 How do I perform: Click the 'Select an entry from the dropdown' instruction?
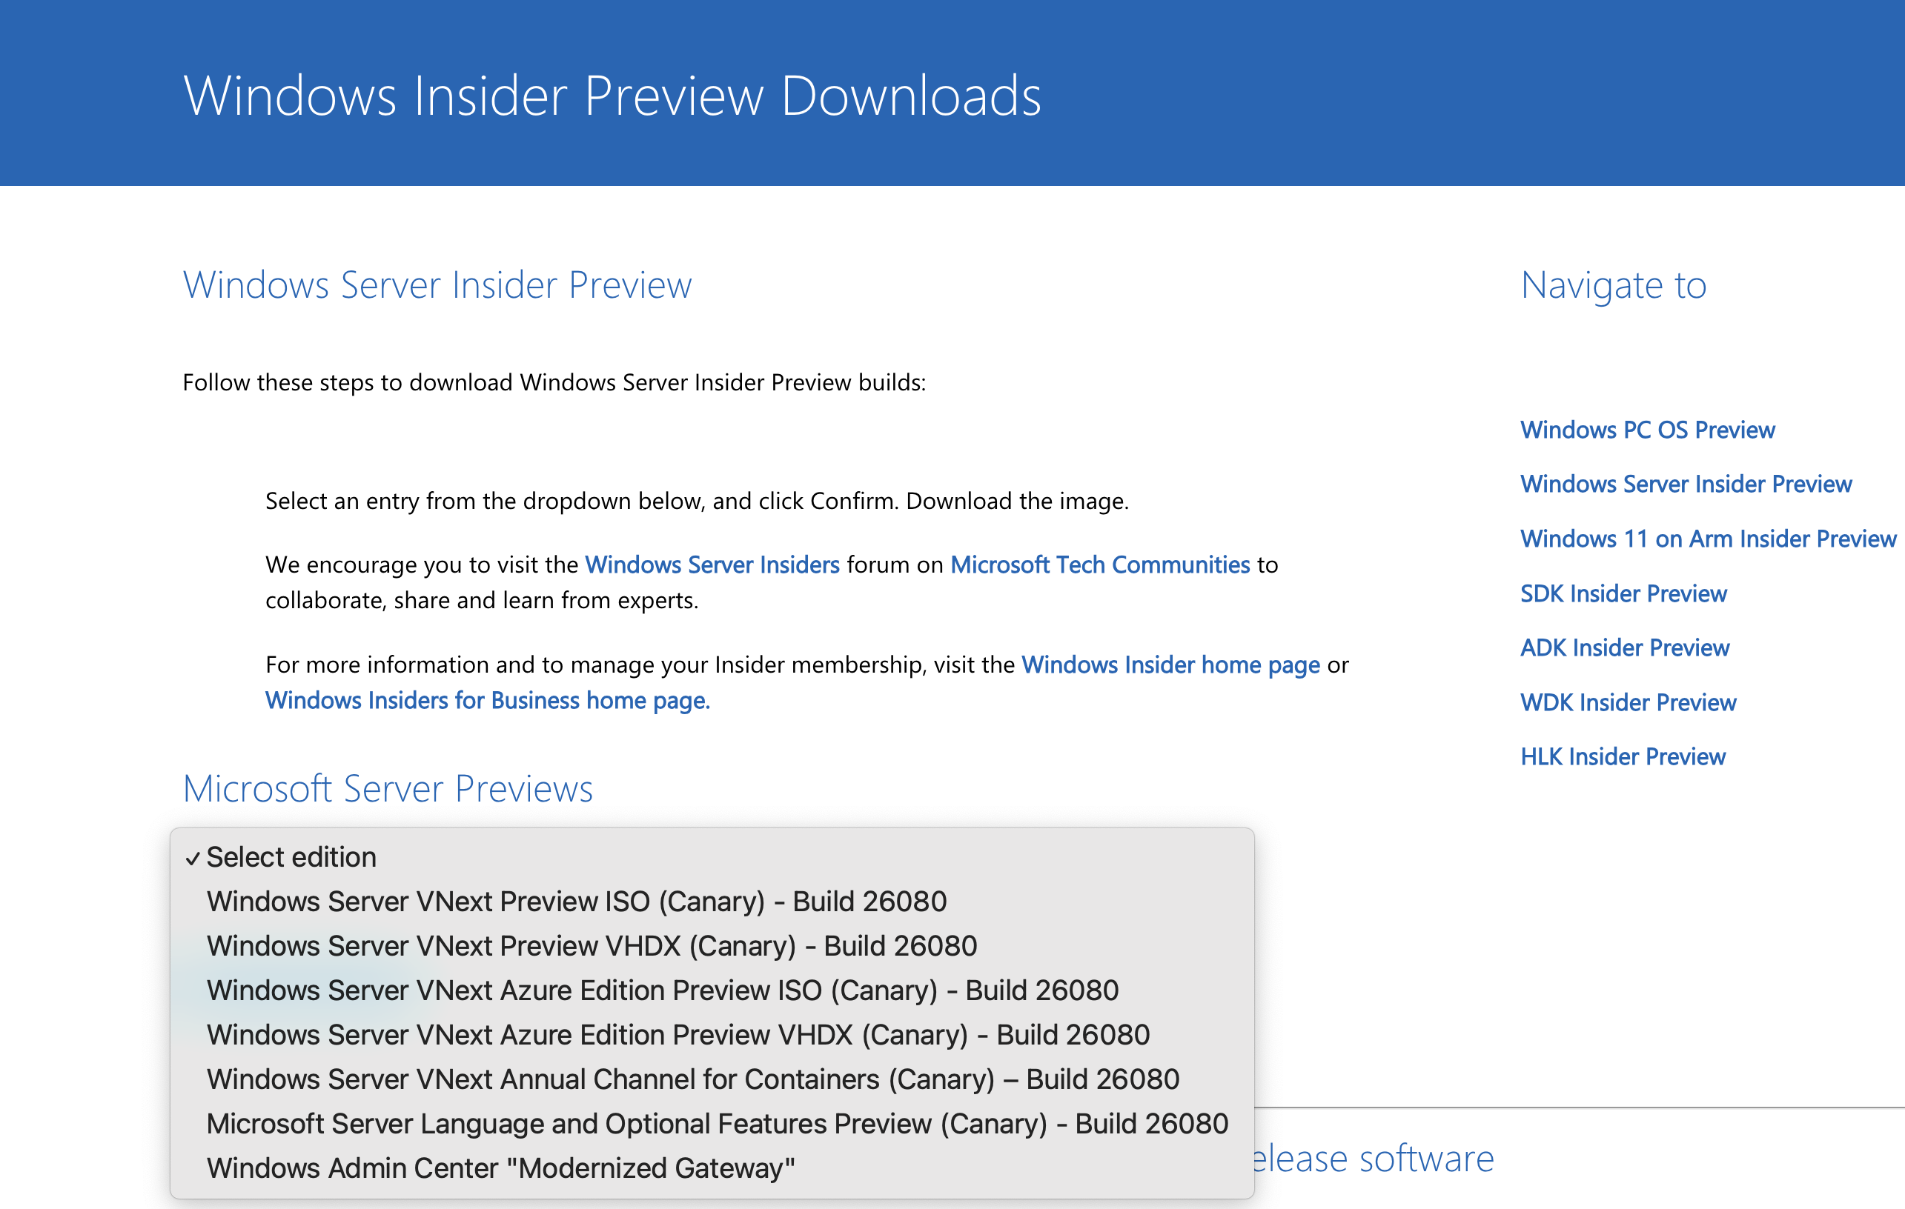(697, 502)
